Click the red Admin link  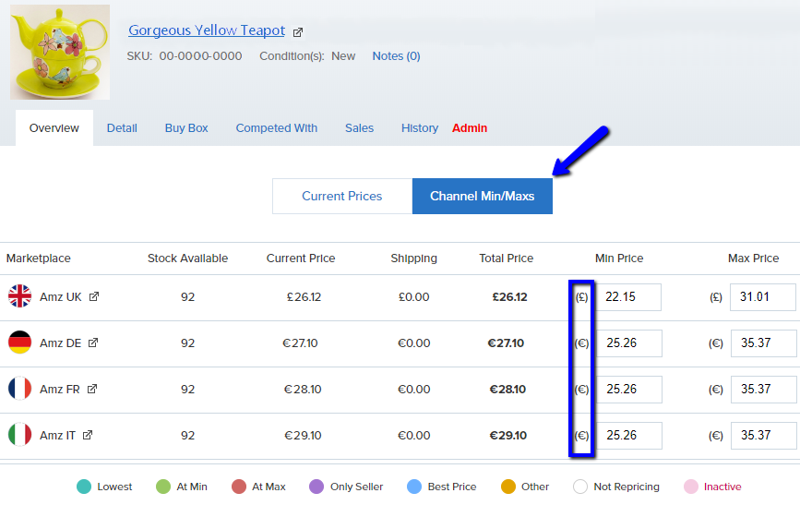click(x=470, y=128)
